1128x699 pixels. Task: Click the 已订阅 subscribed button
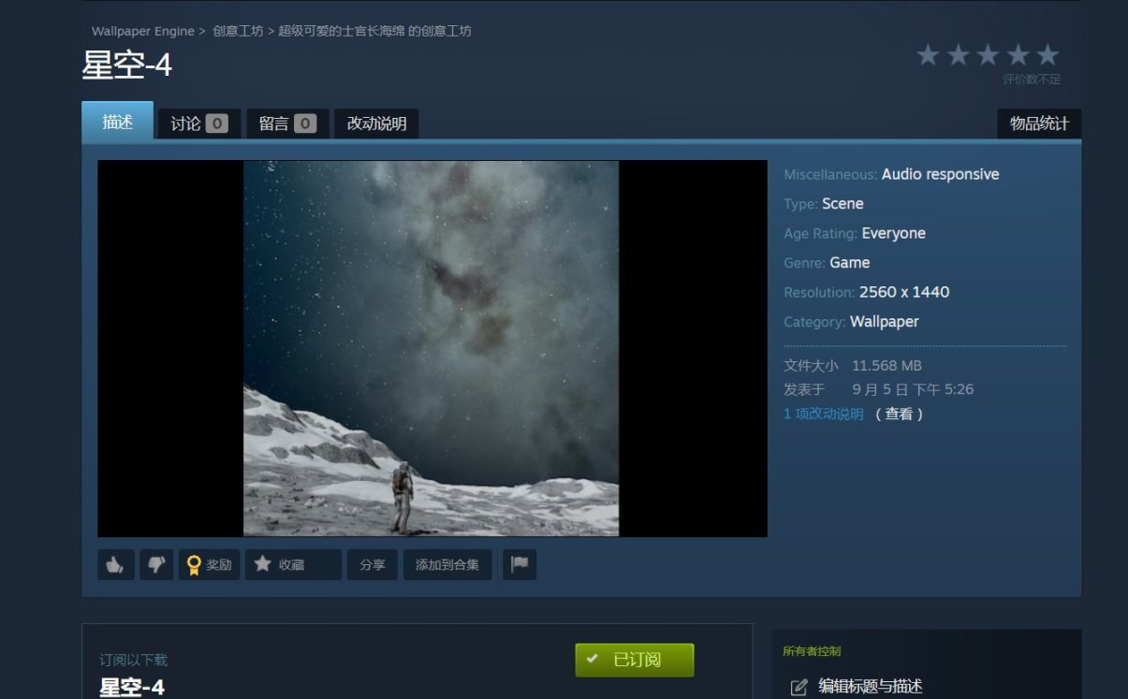(x=635, y=660)
